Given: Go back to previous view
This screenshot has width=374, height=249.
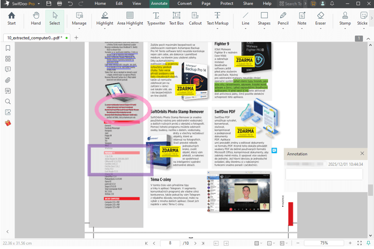Looking at the screenshot, I should click(216, 243).
